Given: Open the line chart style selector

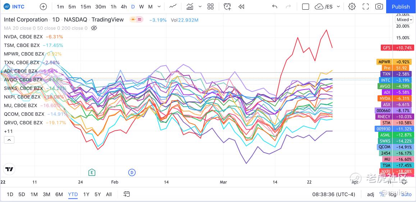Looking at the screenshot, I should click(x=173, y=6).
